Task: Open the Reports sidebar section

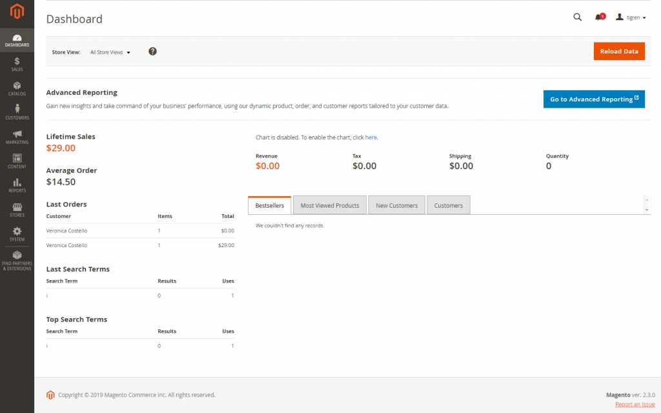Action: (x=17, y=185)
